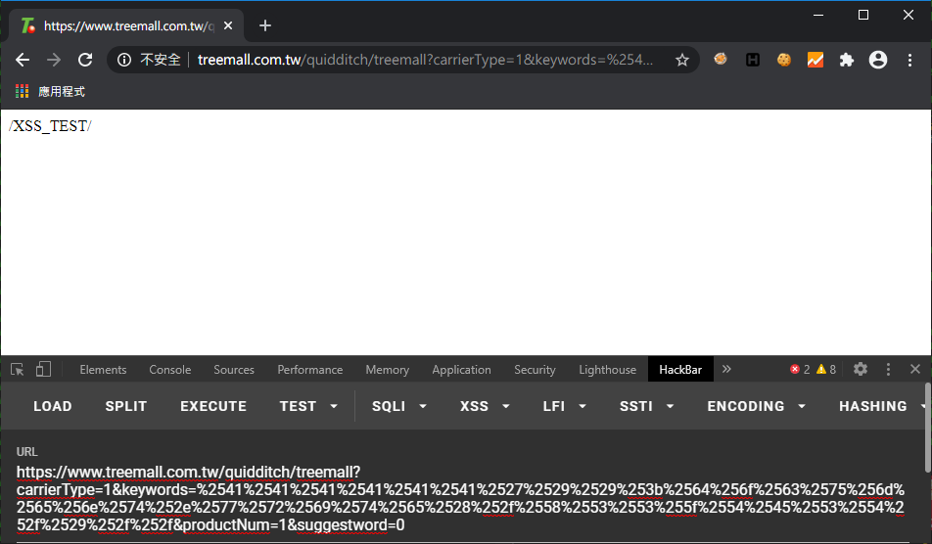
Task: Click the LOAD button in HackBar
Action: click(52, 406)
